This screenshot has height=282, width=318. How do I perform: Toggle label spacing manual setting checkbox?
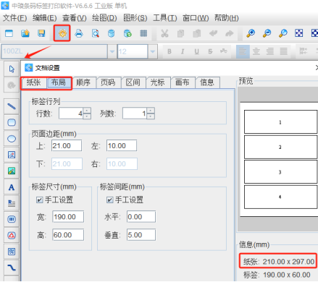click(109, 200)
